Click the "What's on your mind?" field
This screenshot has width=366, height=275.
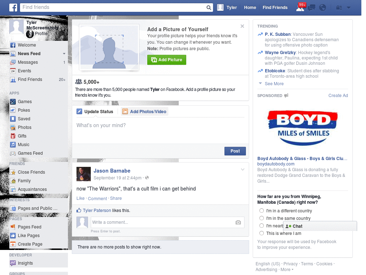pos(160,130)
